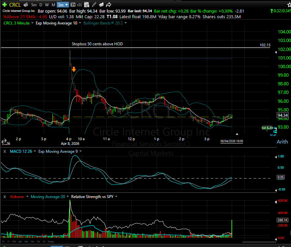
Task: Click the green plus add-symbol icon
Action: (4, 5)
